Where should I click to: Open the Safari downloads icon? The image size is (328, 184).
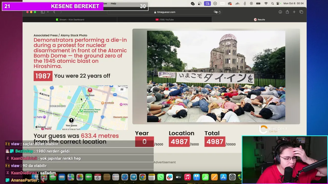pos(280,12)
